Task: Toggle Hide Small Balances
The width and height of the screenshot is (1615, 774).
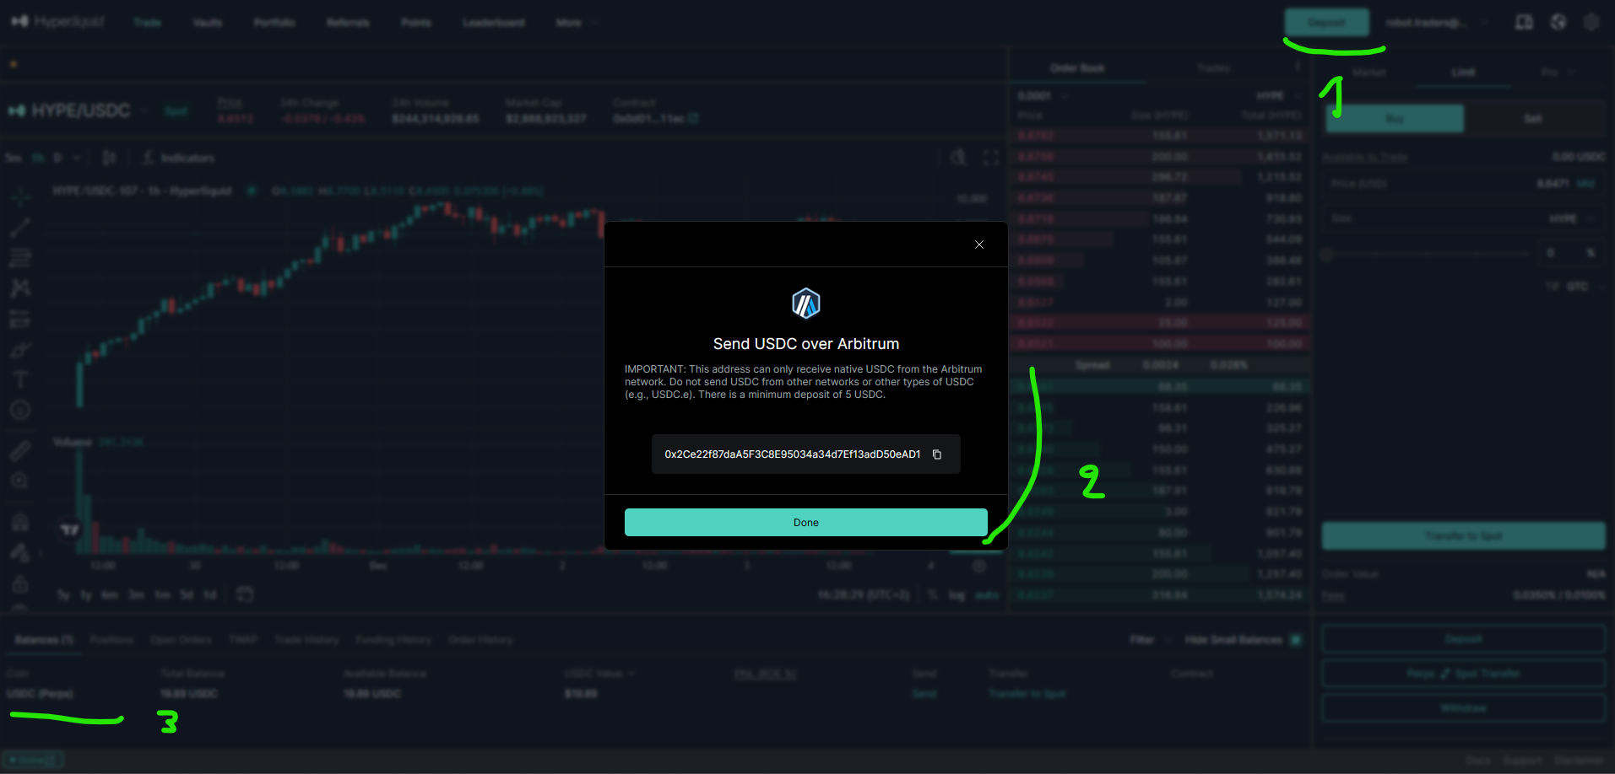Action: click(1295, 639)
